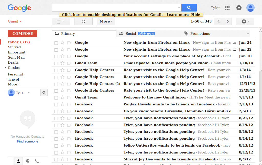This screenshot has width=262, height=165.
Task: Open the Starred folder
Action: coord(14,47)
